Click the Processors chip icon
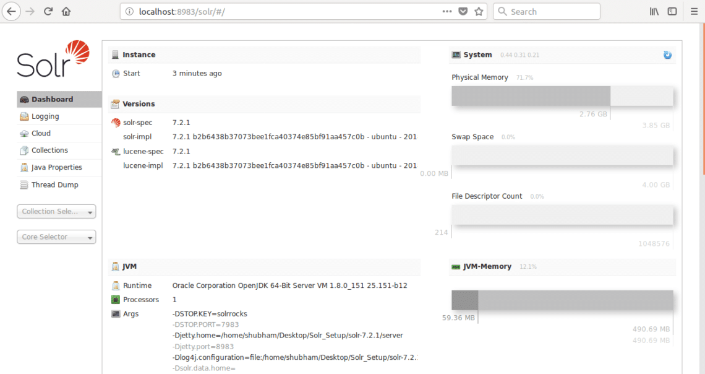This screenshot has height=374, width=705. [x=116, y=300]
